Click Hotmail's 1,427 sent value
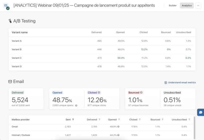 pyautogui.click(x=68, y=135)
